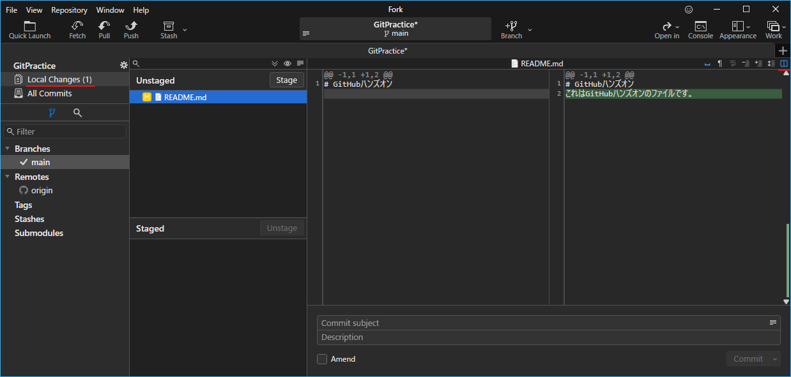The width and height of the screenshot is (791, 377).
Task: Open Quick Launch from the toolbar
Action: click(29, 29)
